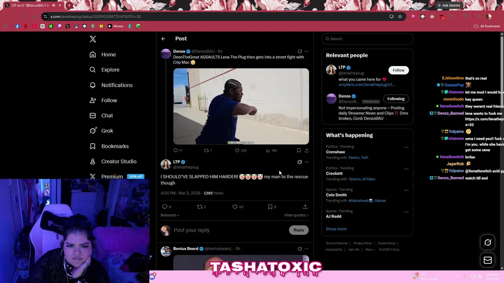Open Bookmarks in the sidebar
Screen dimensions: 504x283
pyautogui.click(x=109, y=146)
